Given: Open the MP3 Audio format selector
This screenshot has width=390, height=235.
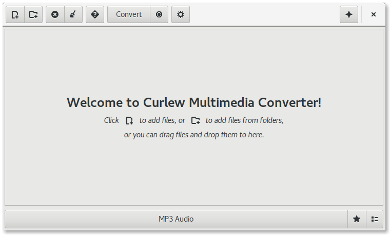Looking at the screenshot, I should coord(176,219).
